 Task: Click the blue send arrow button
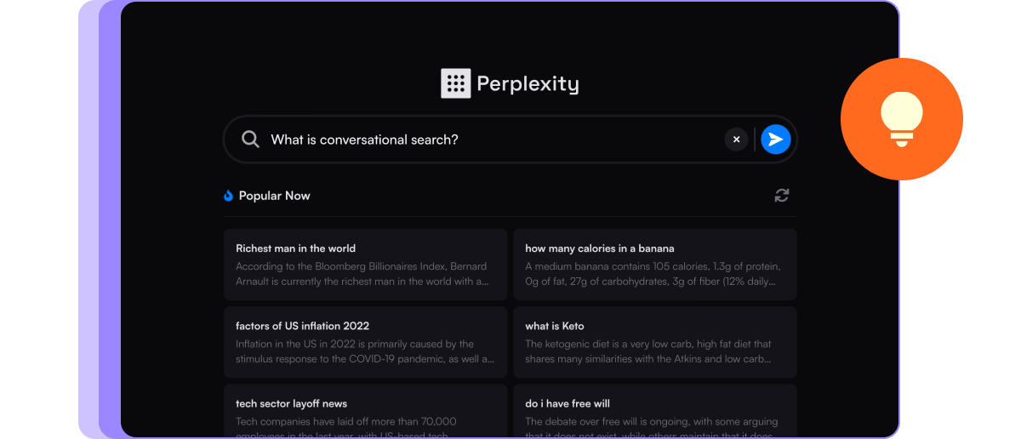(775, 140)
